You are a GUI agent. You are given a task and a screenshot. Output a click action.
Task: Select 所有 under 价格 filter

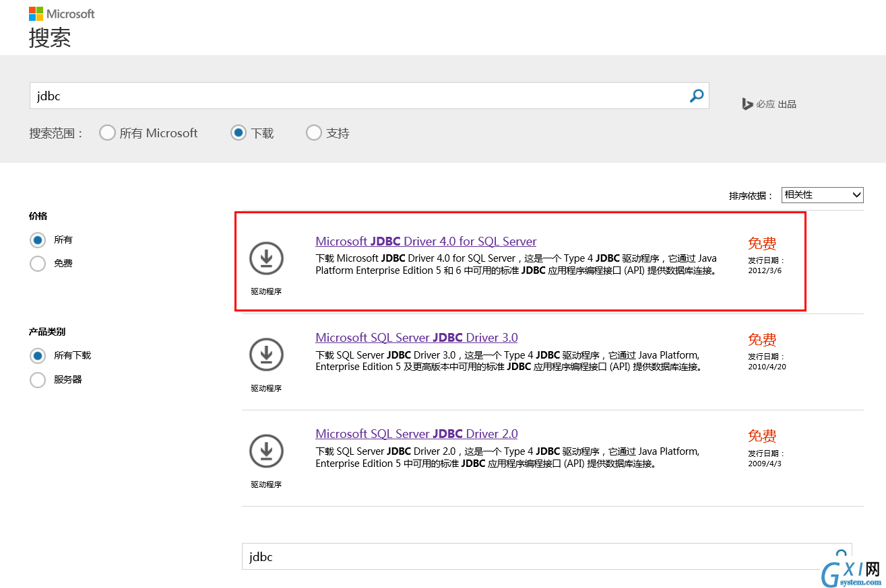[x=38, y=240]
